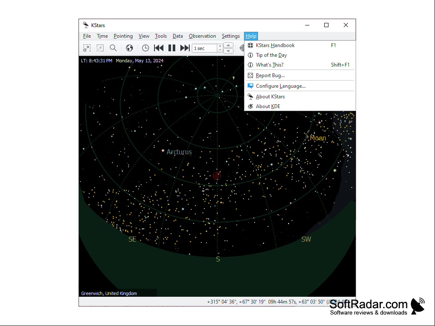Image resolution: width=435 pixels, height=326 pixels.
Task: Click the time unit down arrow
Action: [x=228, y=51]
